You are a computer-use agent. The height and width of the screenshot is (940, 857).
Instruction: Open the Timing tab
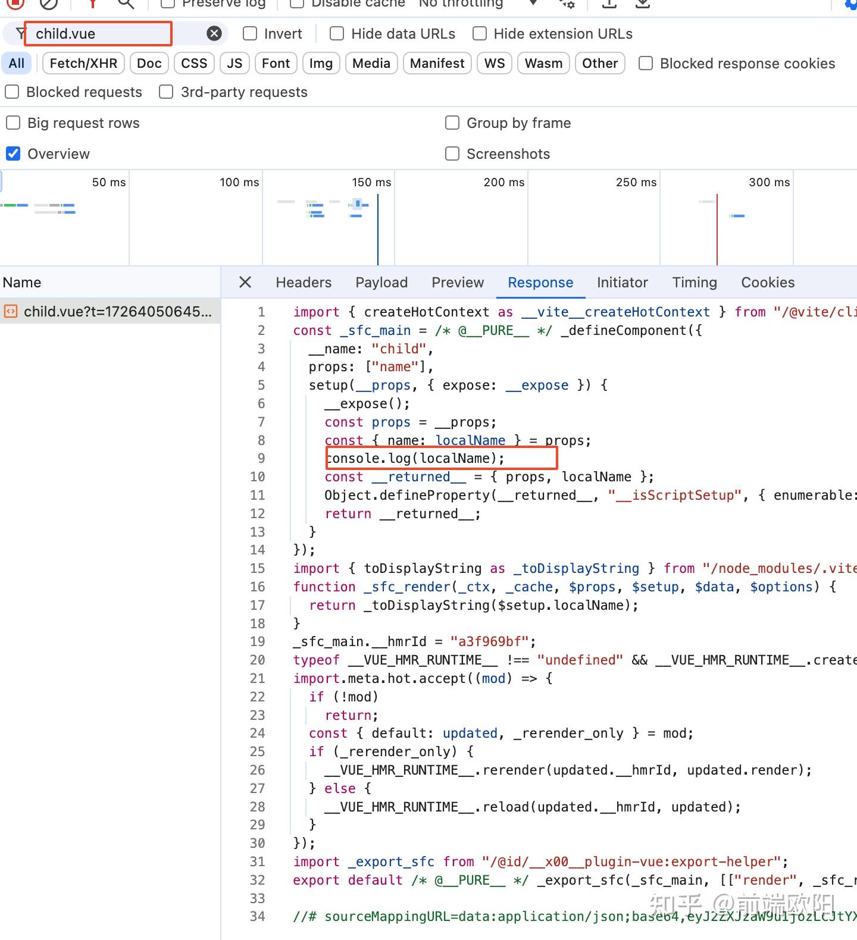(694, 283)
